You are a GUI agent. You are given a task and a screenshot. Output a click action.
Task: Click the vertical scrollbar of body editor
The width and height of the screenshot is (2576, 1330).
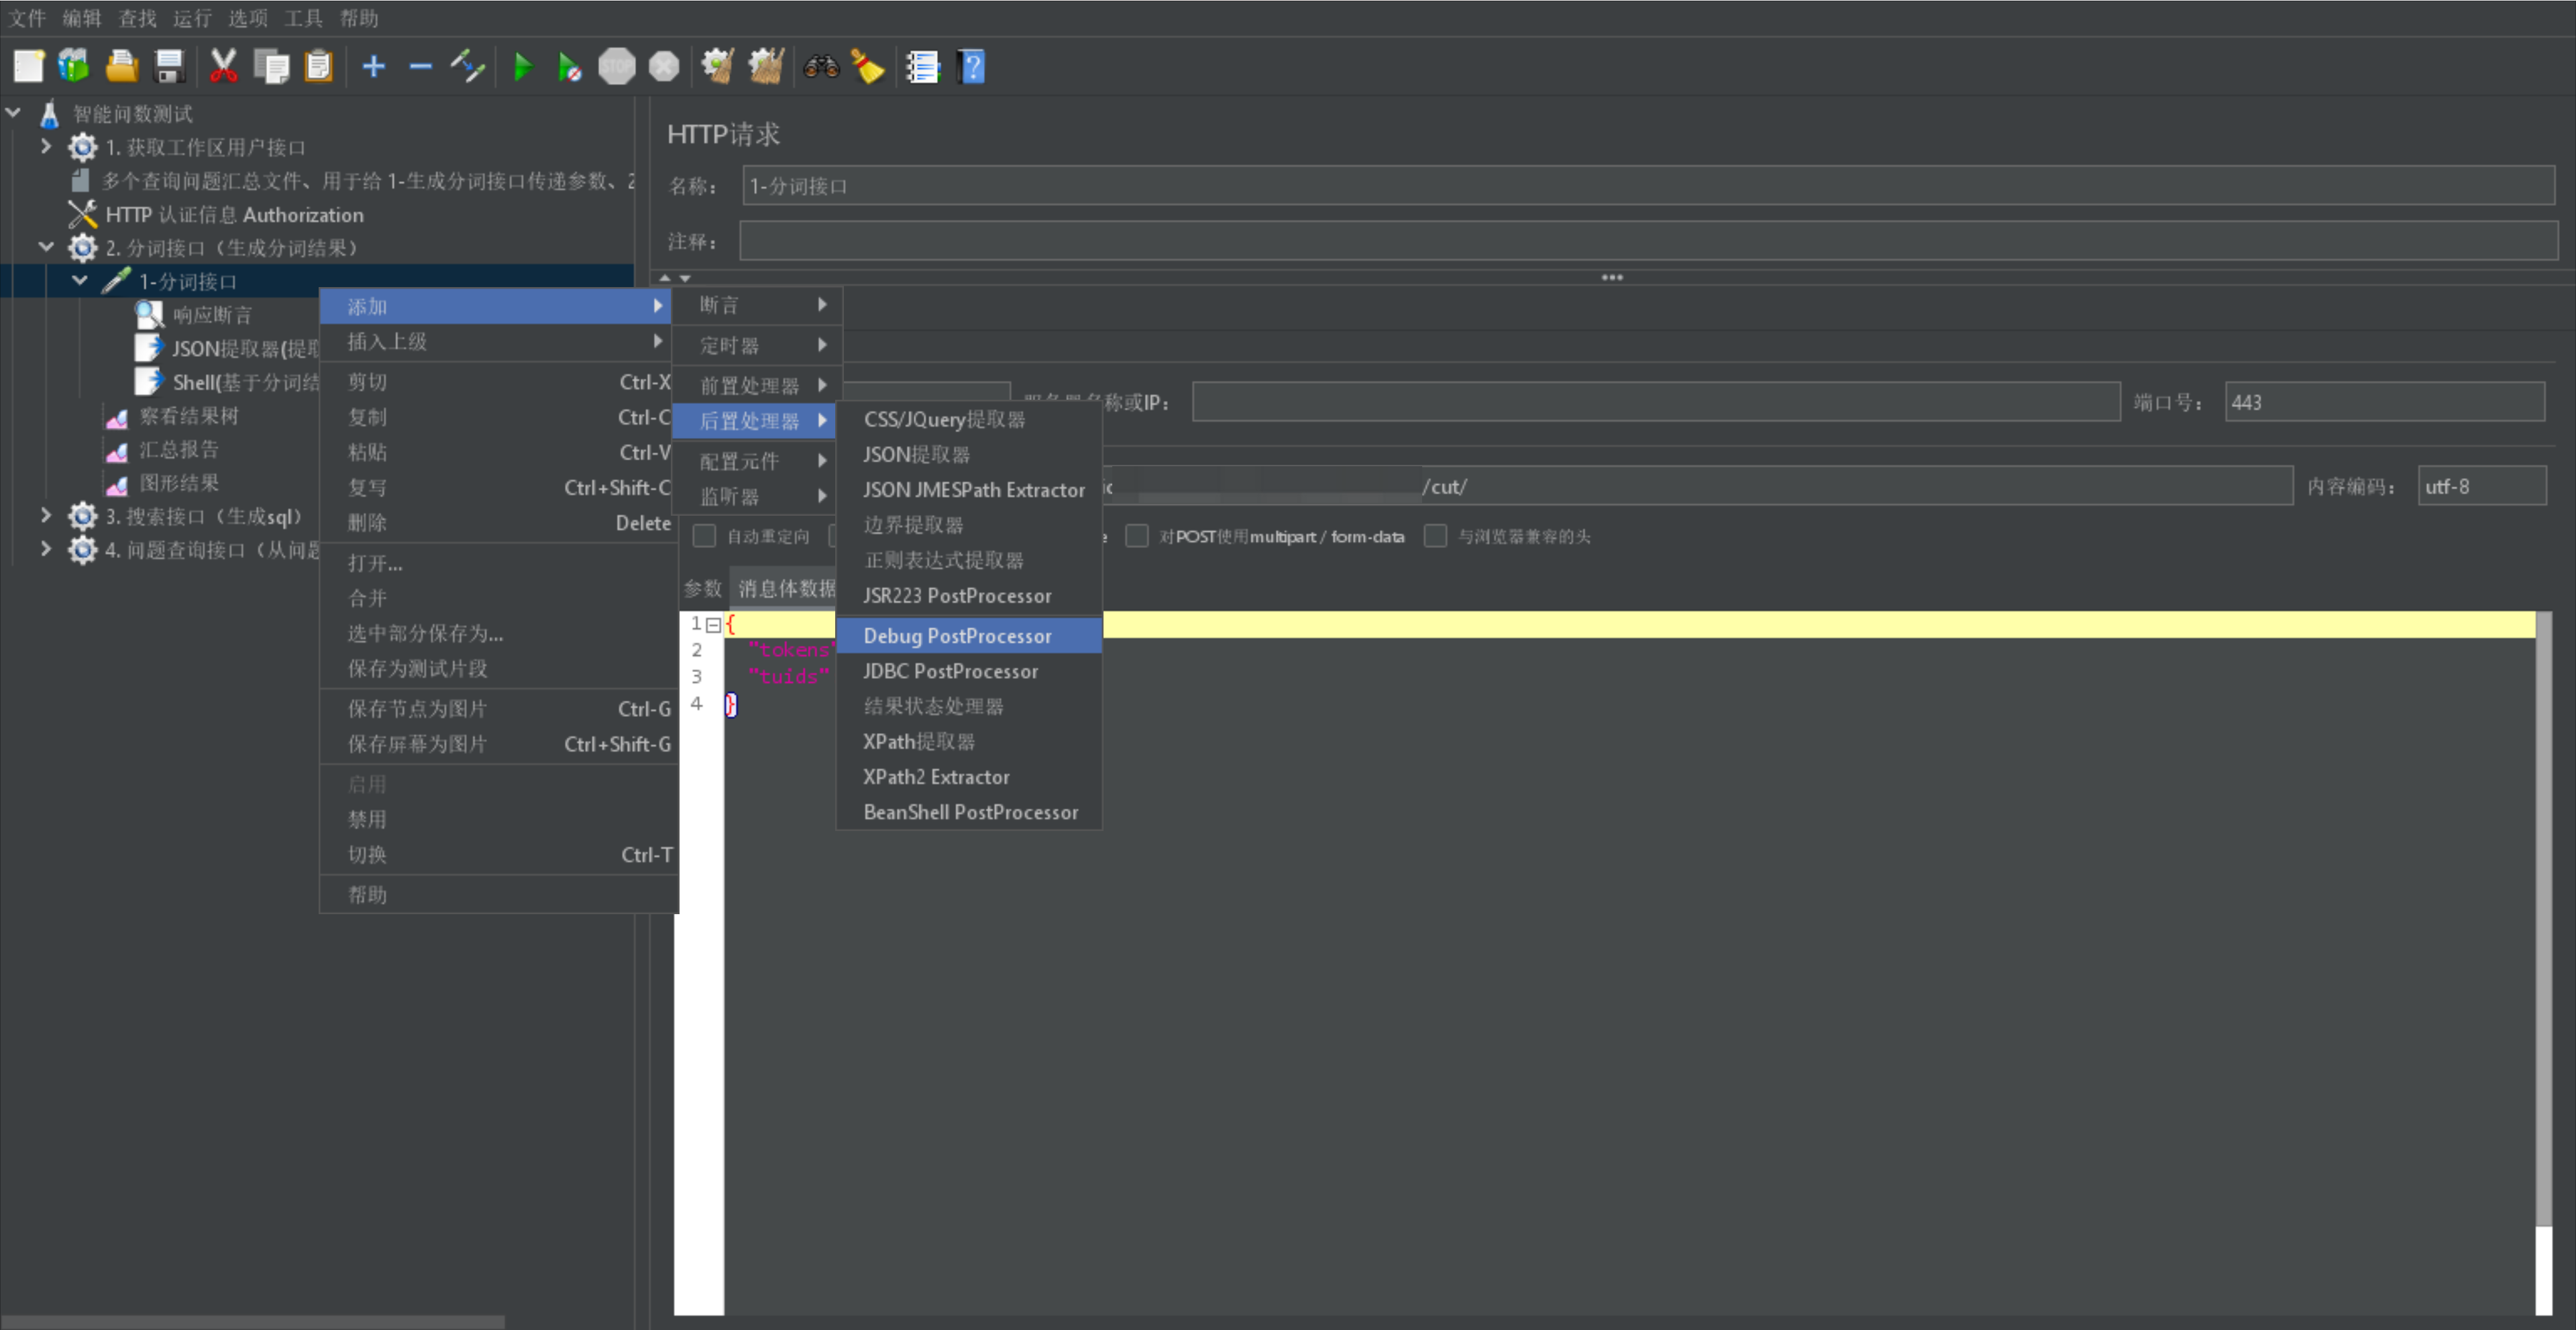pyautogui.click(x=2544, y=920)
